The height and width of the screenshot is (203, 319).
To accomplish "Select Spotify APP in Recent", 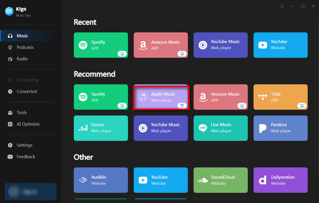I will [101, 45].
